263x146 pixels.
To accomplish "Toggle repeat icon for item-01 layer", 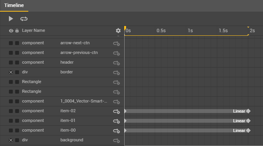I will click(x=116, y=121).
